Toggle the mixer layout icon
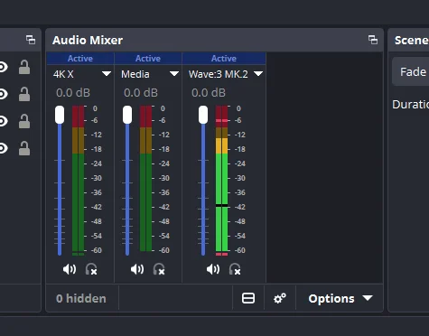The height and width of the screenshot is (336, 429). tap(248, 298)
